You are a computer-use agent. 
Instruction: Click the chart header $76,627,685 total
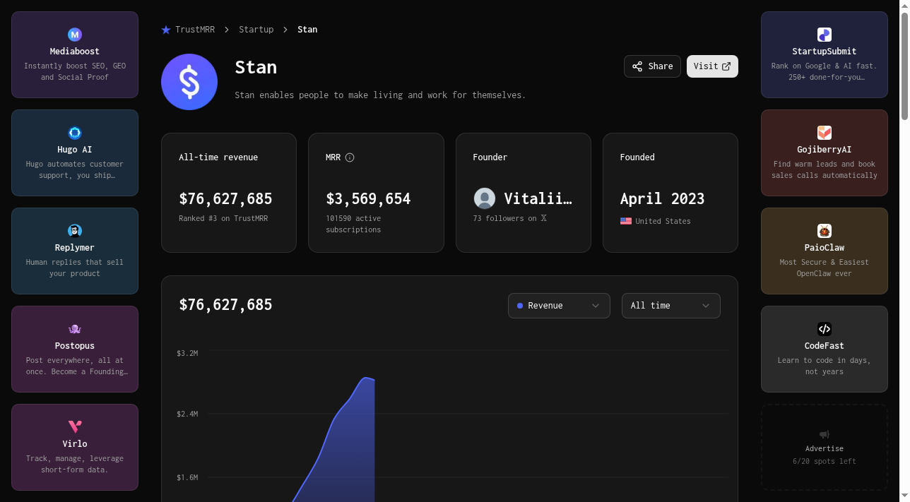(x=225, y=305)
